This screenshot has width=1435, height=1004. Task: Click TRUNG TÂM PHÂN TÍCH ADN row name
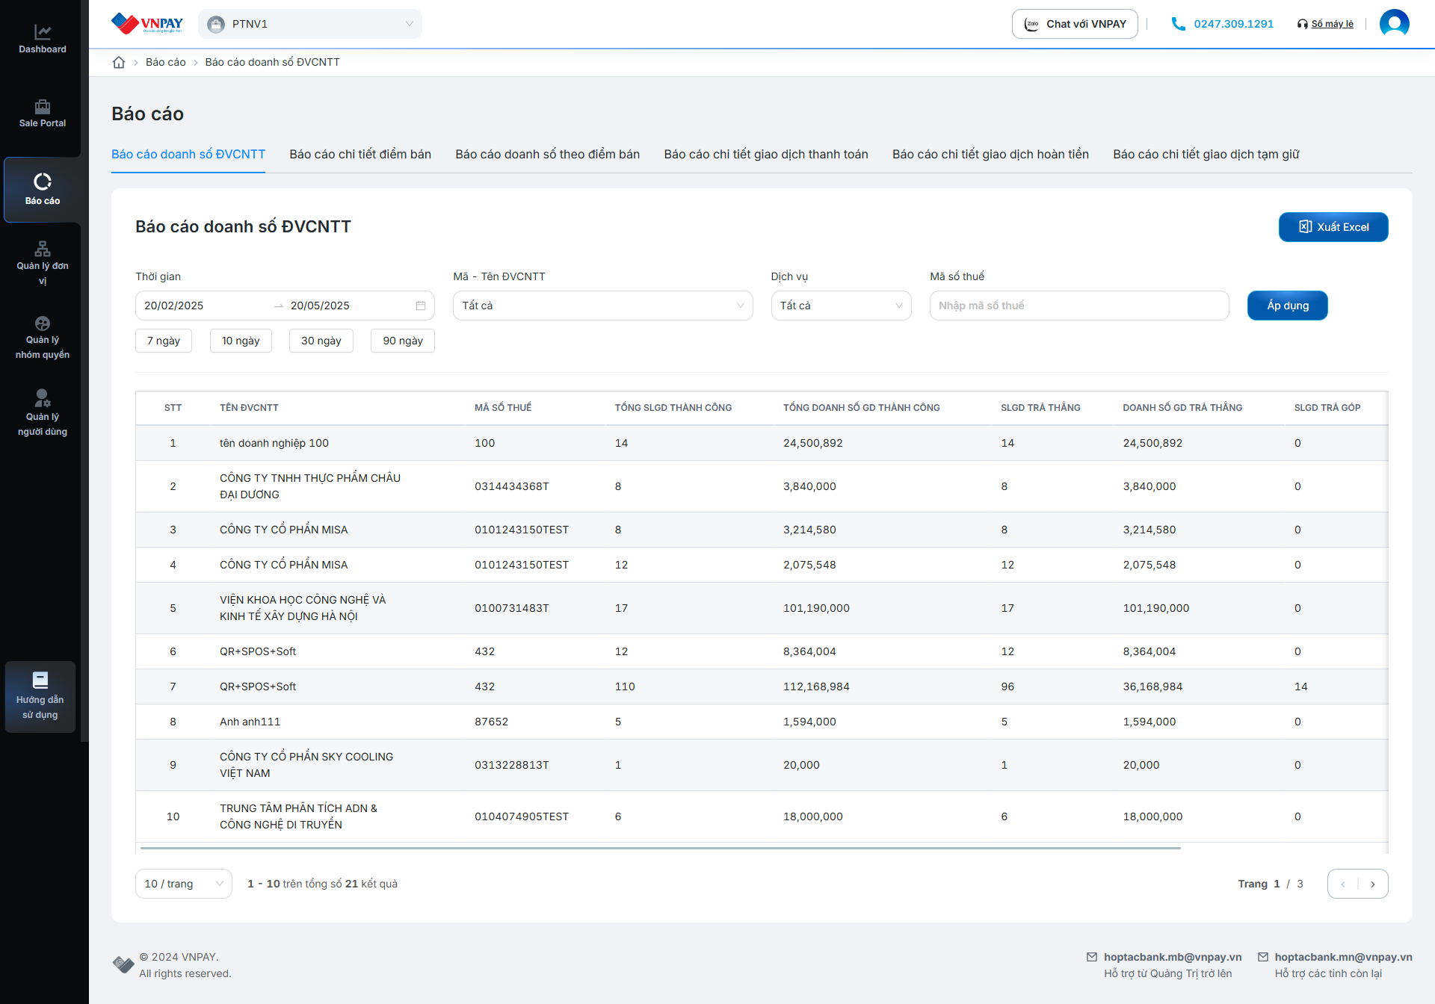coord(298,816)
